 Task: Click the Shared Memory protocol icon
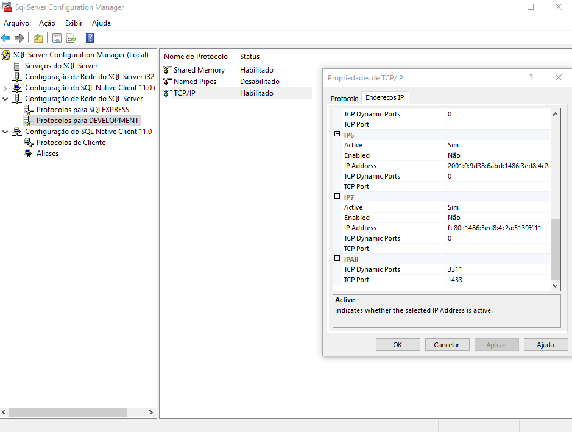167,69
